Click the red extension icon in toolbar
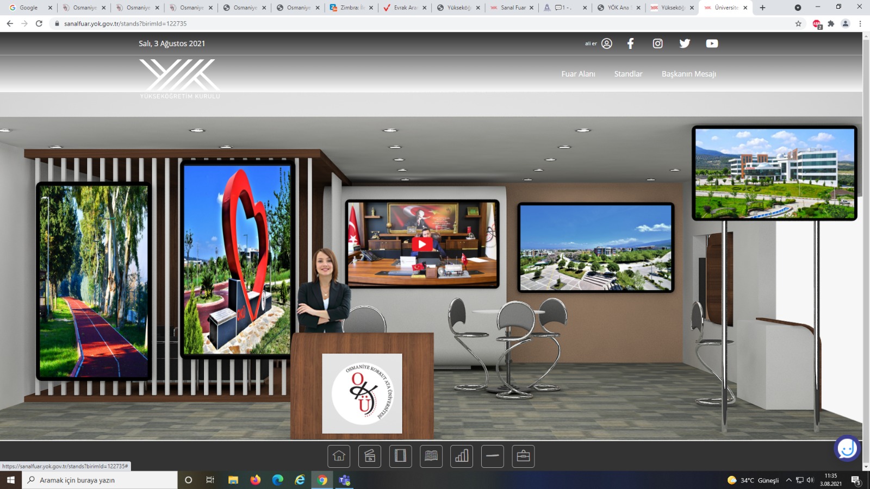The image size is (870, 489). [817, 24]
